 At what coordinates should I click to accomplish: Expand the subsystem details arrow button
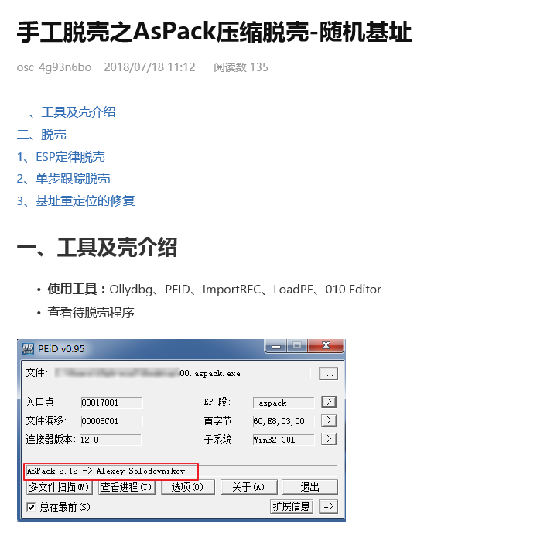pyautogui.click(x=328, y=439)
